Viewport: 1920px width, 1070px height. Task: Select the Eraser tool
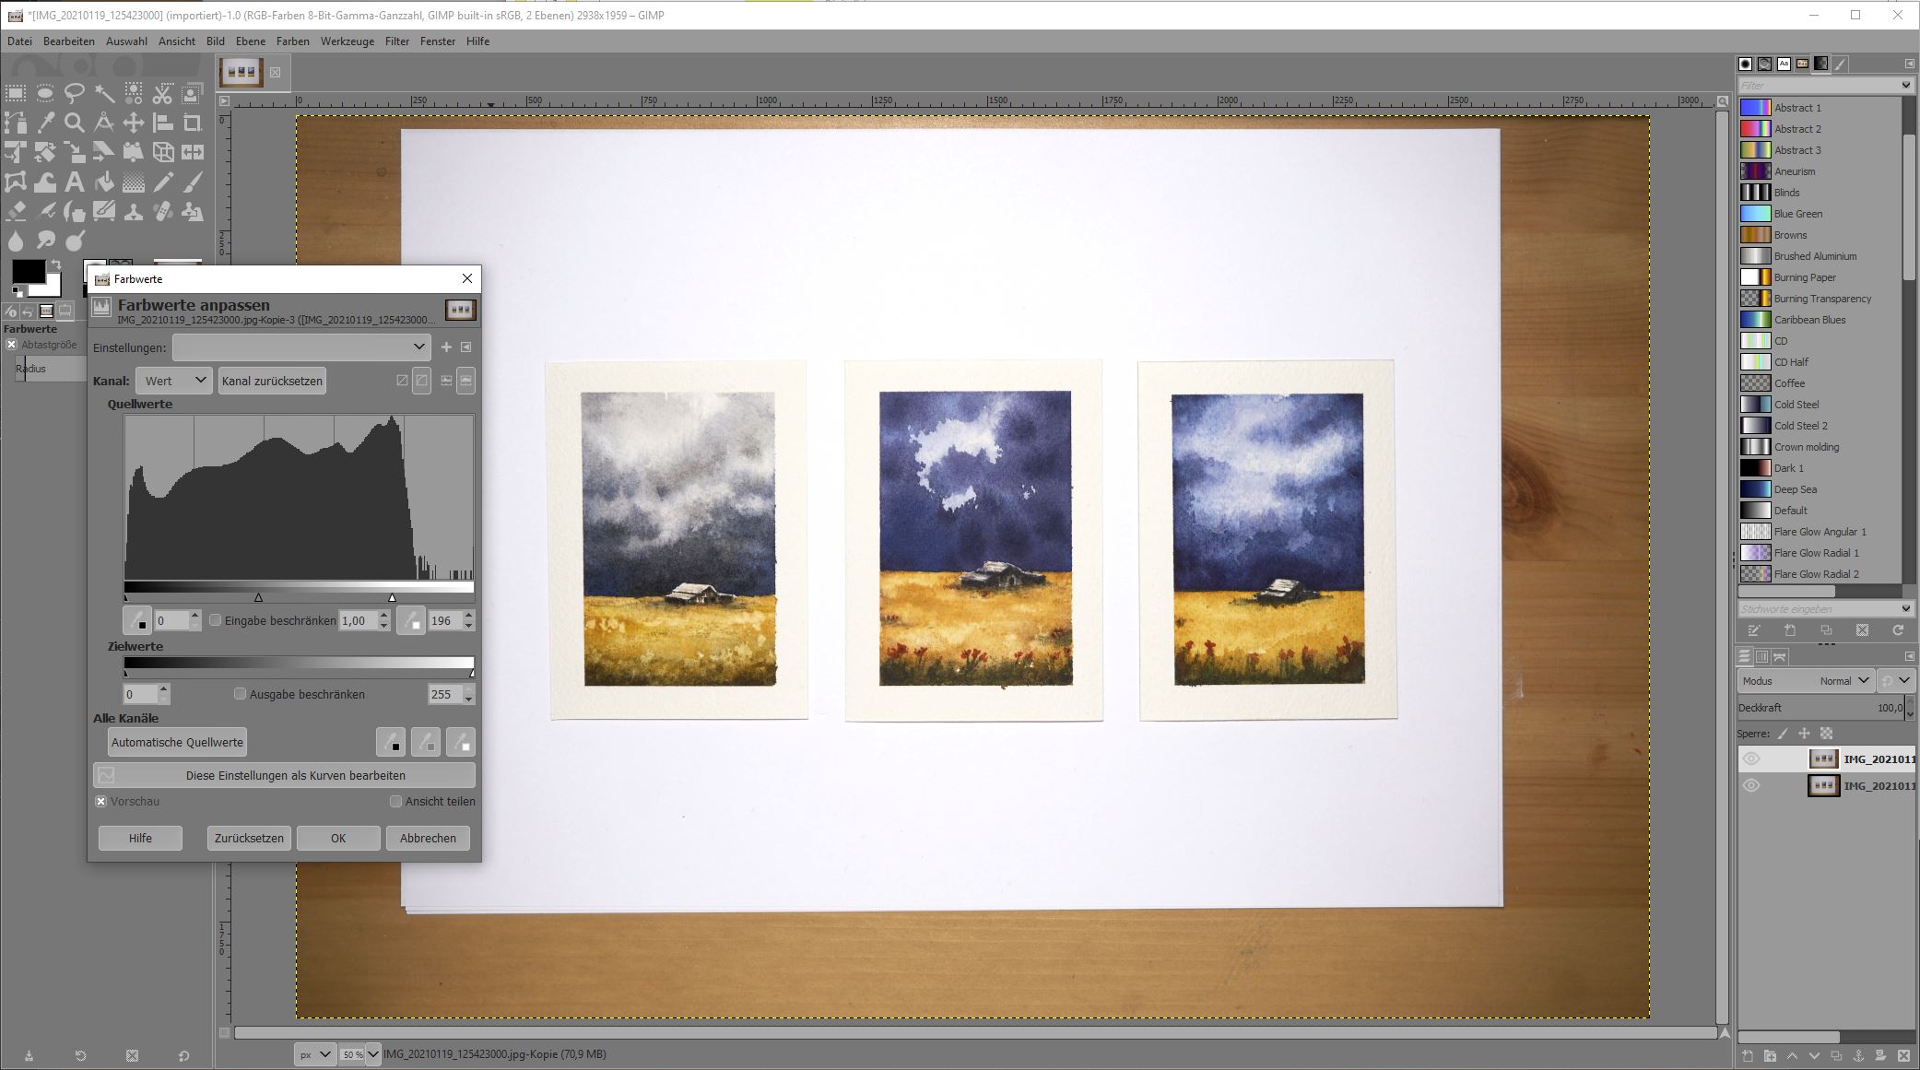pos(16,212)
